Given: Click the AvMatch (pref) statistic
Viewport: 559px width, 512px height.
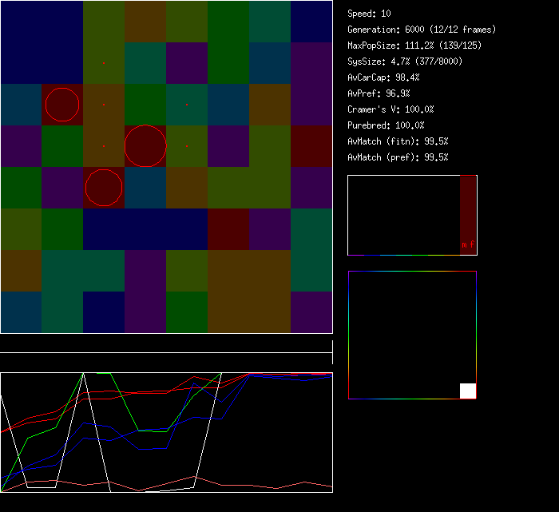Looking at the screenshot, I should coord(398,157).
